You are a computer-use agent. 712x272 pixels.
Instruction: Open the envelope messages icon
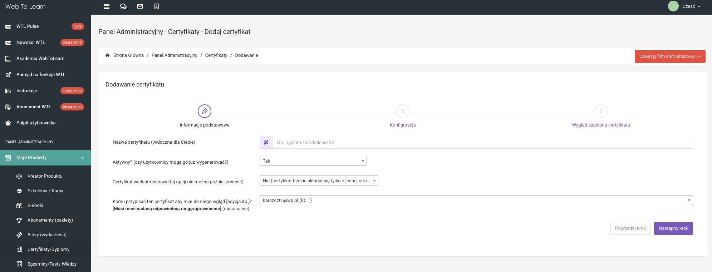click(140, 6)
